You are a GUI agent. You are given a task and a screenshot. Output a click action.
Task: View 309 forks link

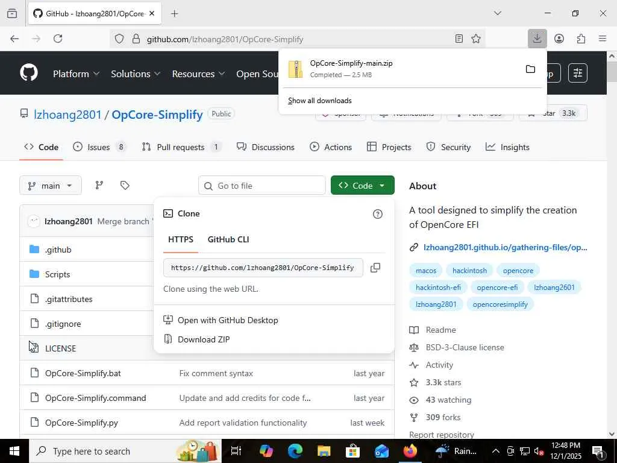pos(443,417)
